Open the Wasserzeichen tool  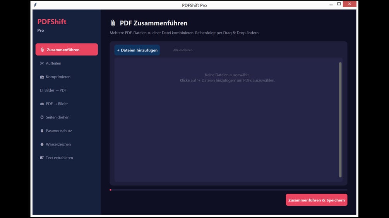[x=67, y=144]
